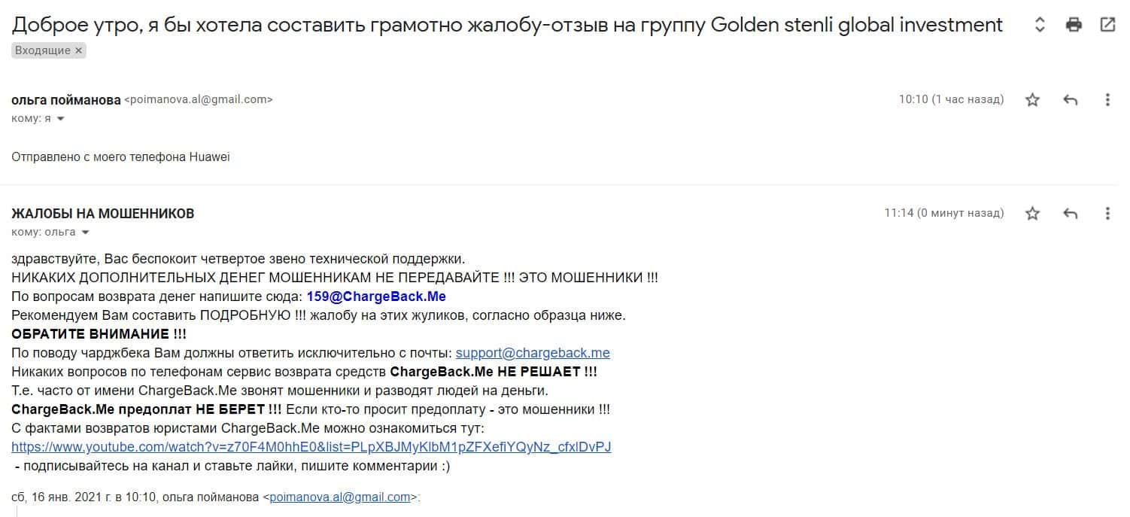Image resolution: width=1130 pixels, height=517 pixels.
Task: Expand recipient details for 'кому: ольга'
Action: pyautogui.click(x=85, y=233)
